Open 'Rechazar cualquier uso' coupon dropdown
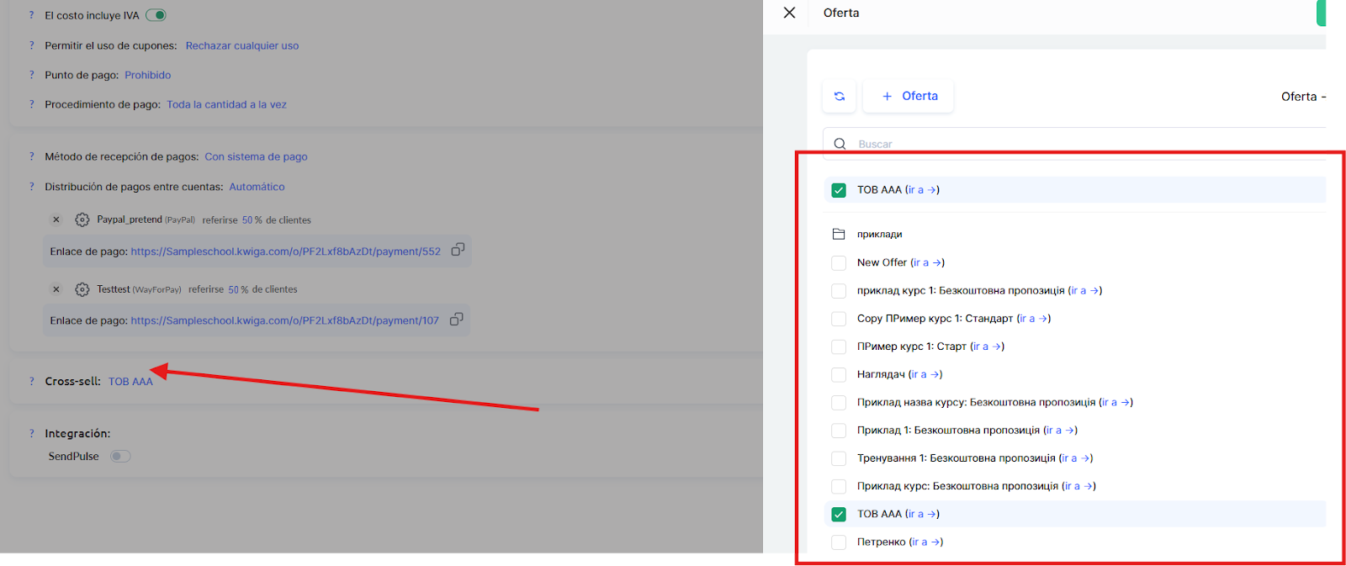Image resolution: width=1346 pixels, height=566 pixels. [x=241, y=45]
